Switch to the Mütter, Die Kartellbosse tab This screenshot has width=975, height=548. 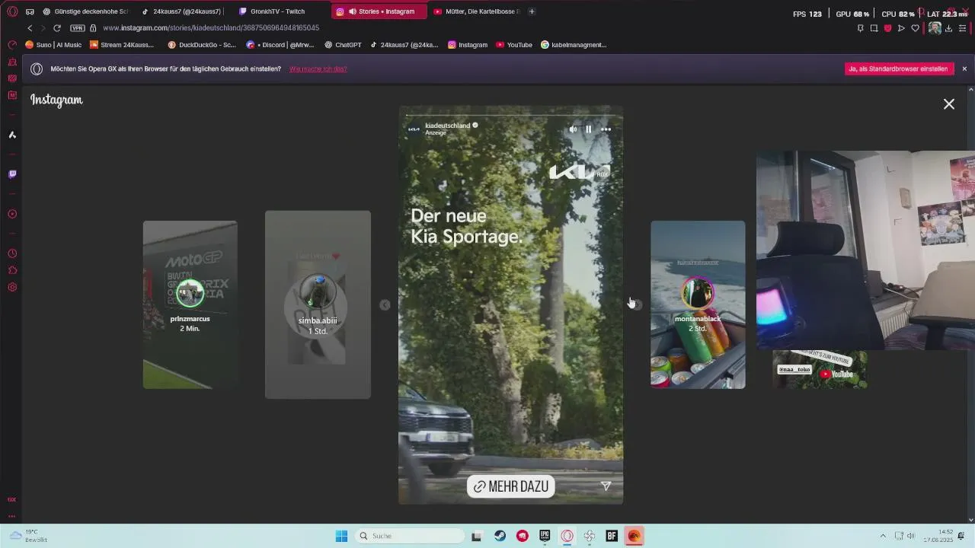[x=475, y=11]
